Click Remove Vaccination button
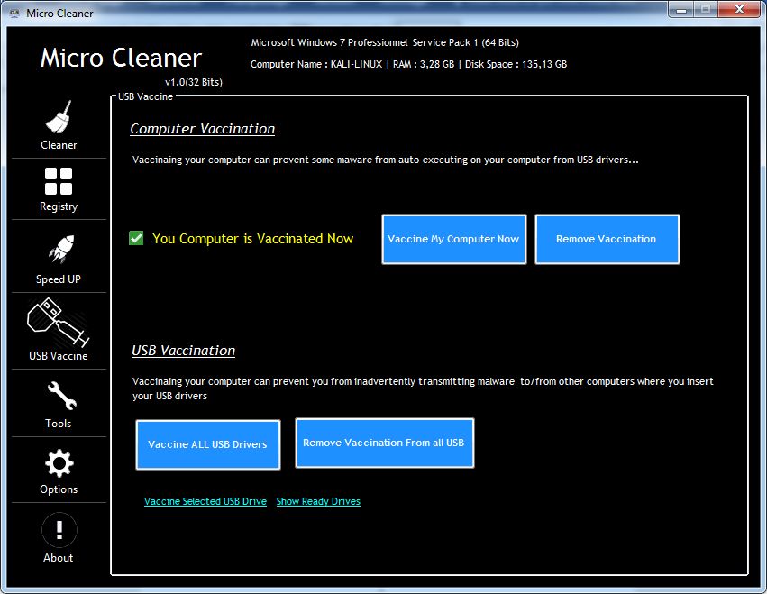 pyautogui.click(x=607, y=239)
